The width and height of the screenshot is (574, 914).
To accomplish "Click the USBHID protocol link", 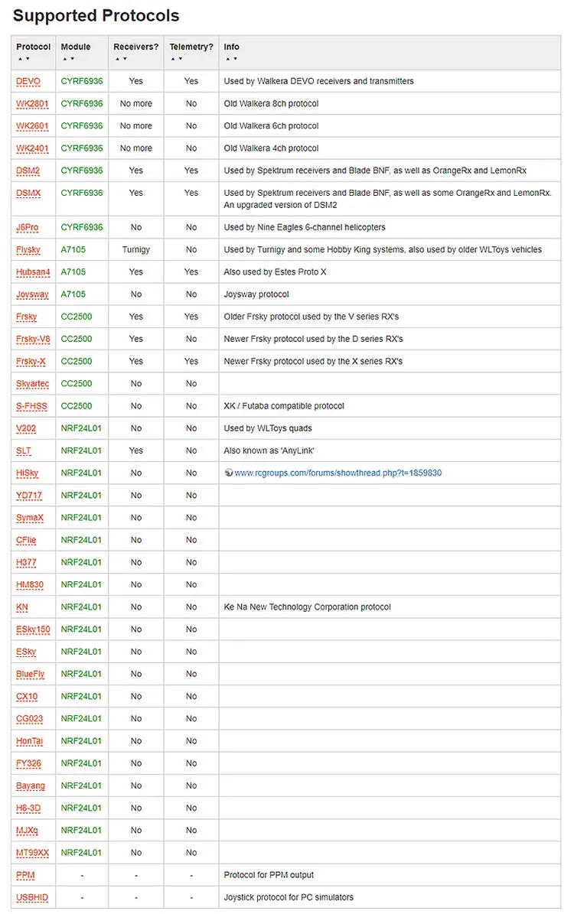I will [x=32, y=898].
